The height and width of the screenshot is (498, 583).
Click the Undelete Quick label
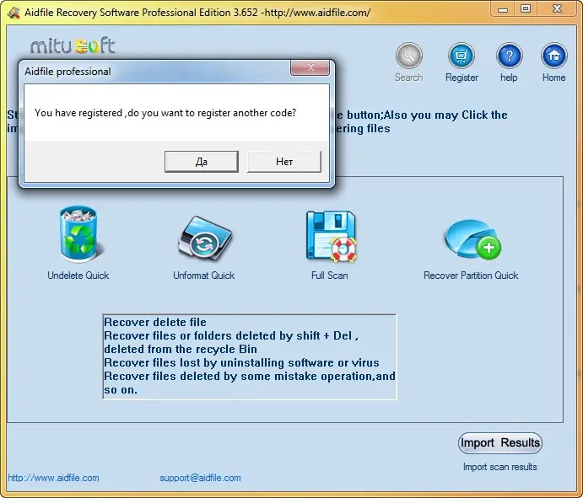pyautogui.click(x=78, y=276)
